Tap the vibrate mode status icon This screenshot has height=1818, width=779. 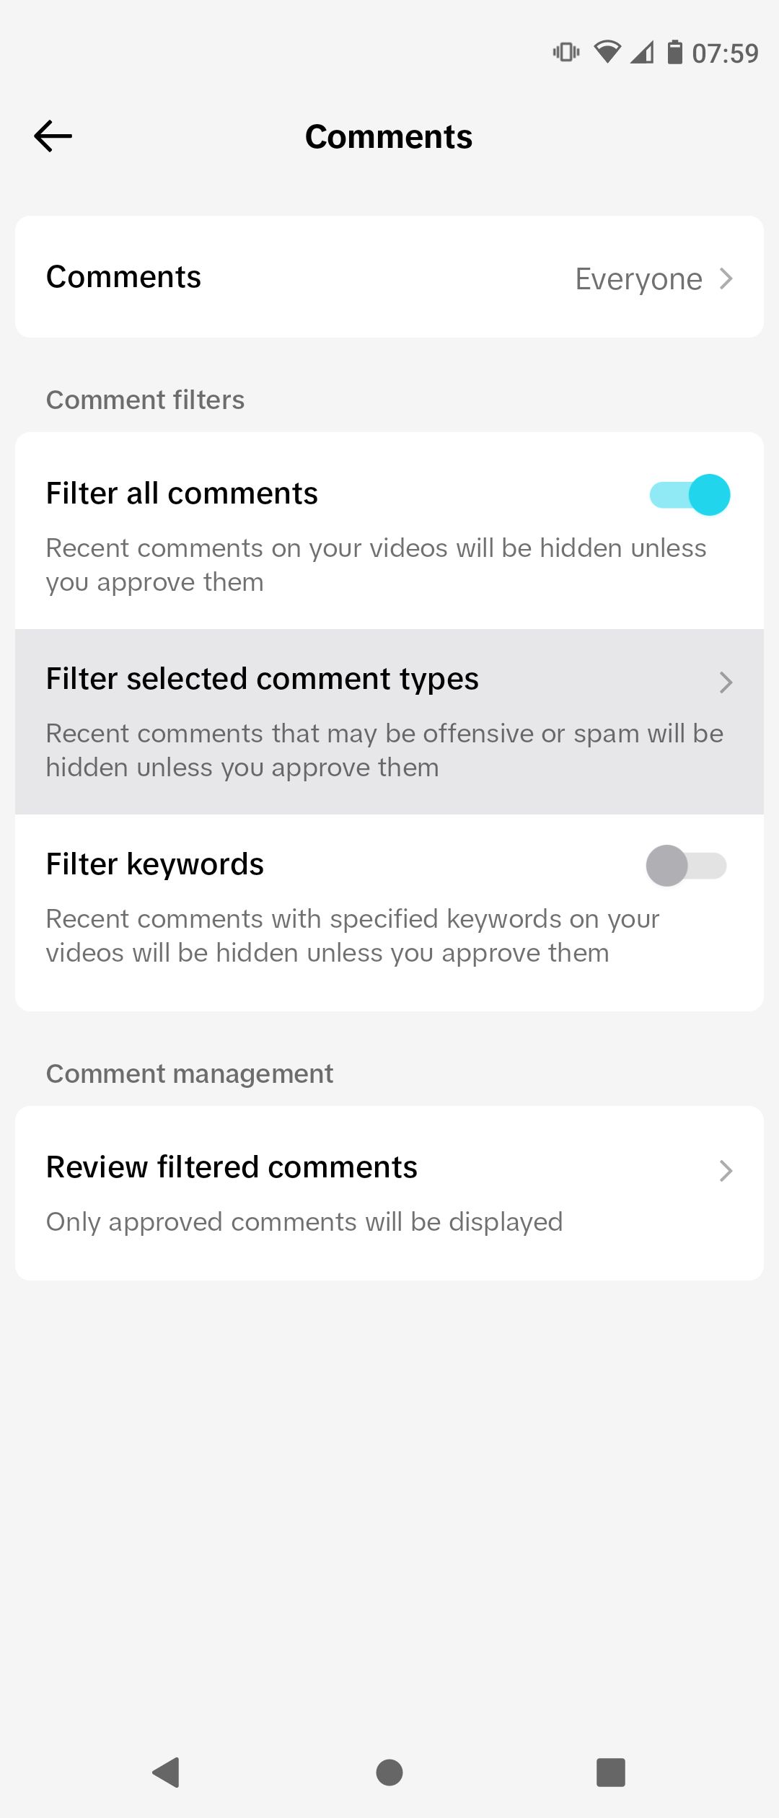(x=566, y=52)
